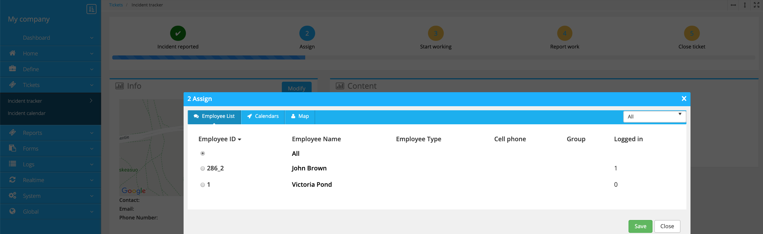Image resolution: width=763 pixels, height=234 pixels.
Task: Click the Reports tag icon
Action: 13,132
